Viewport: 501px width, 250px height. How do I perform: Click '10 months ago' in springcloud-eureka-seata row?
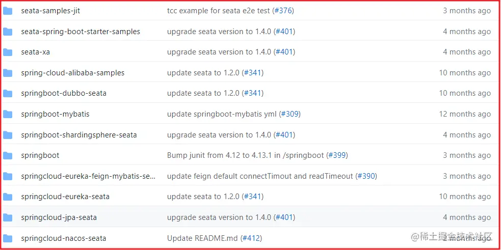(465, 197)
